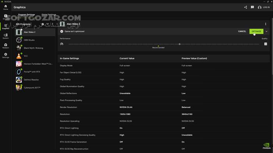Click the optimized-status filter icon in programs header
This screenshot has height=153, width=273.
[x=43, y=24]
